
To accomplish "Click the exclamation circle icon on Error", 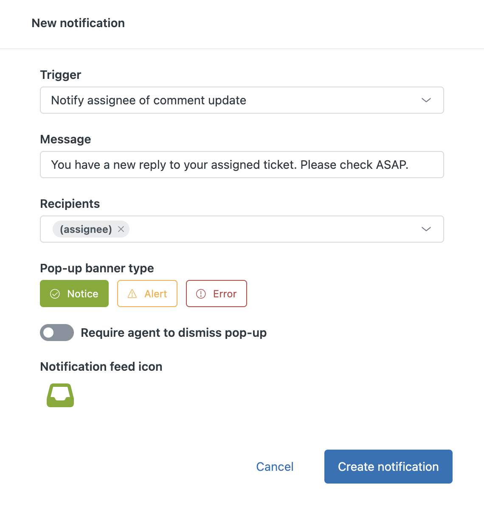I will coord(201,294).
